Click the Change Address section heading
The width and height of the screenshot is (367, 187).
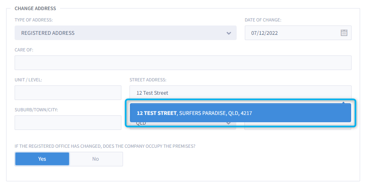point(35,8)
